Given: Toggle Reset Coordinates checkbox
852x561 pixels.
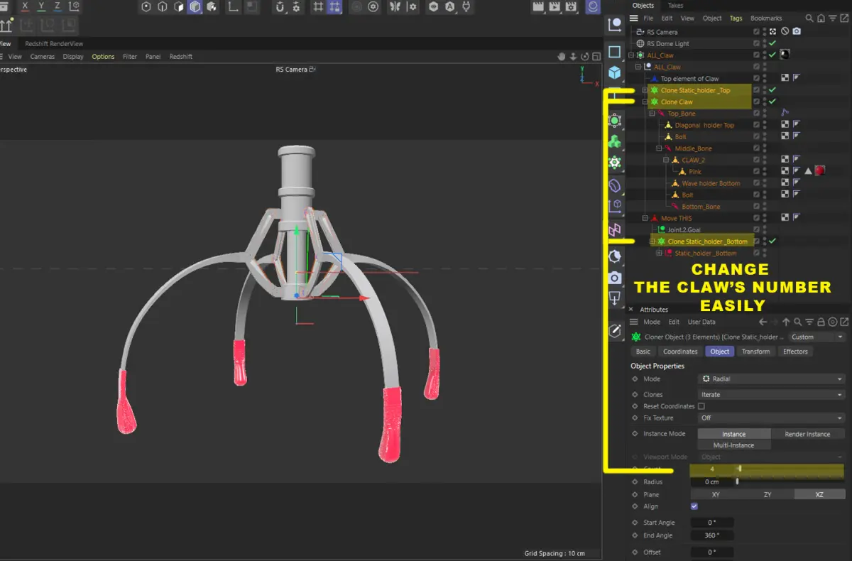Looking at the screenshot, I should click(701, 406).
